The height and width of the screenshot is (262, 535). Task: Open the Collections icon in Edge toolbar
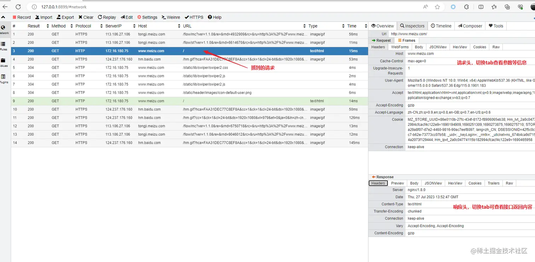click(507, 7)
